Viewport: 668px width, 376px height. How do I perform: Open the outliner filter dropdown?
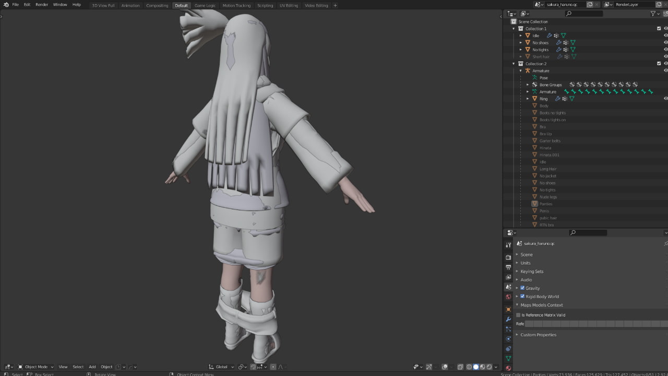655,14
